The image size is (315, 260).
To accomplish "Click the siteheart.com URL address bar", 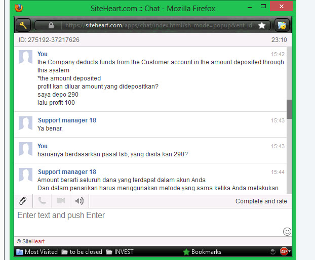I will pyautogui.click(x=157, y=25).
